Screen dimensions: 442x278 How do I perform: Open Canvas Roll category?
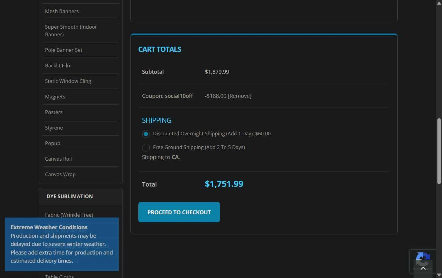tap(58, 159)
